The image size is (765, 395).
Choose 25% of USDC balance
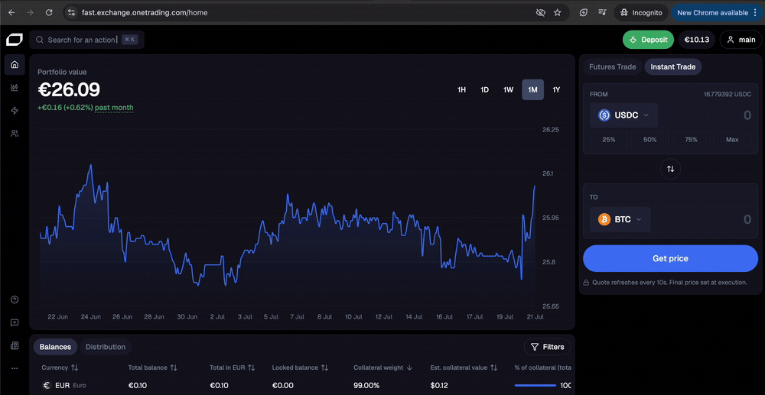click(x=609, y=140)
